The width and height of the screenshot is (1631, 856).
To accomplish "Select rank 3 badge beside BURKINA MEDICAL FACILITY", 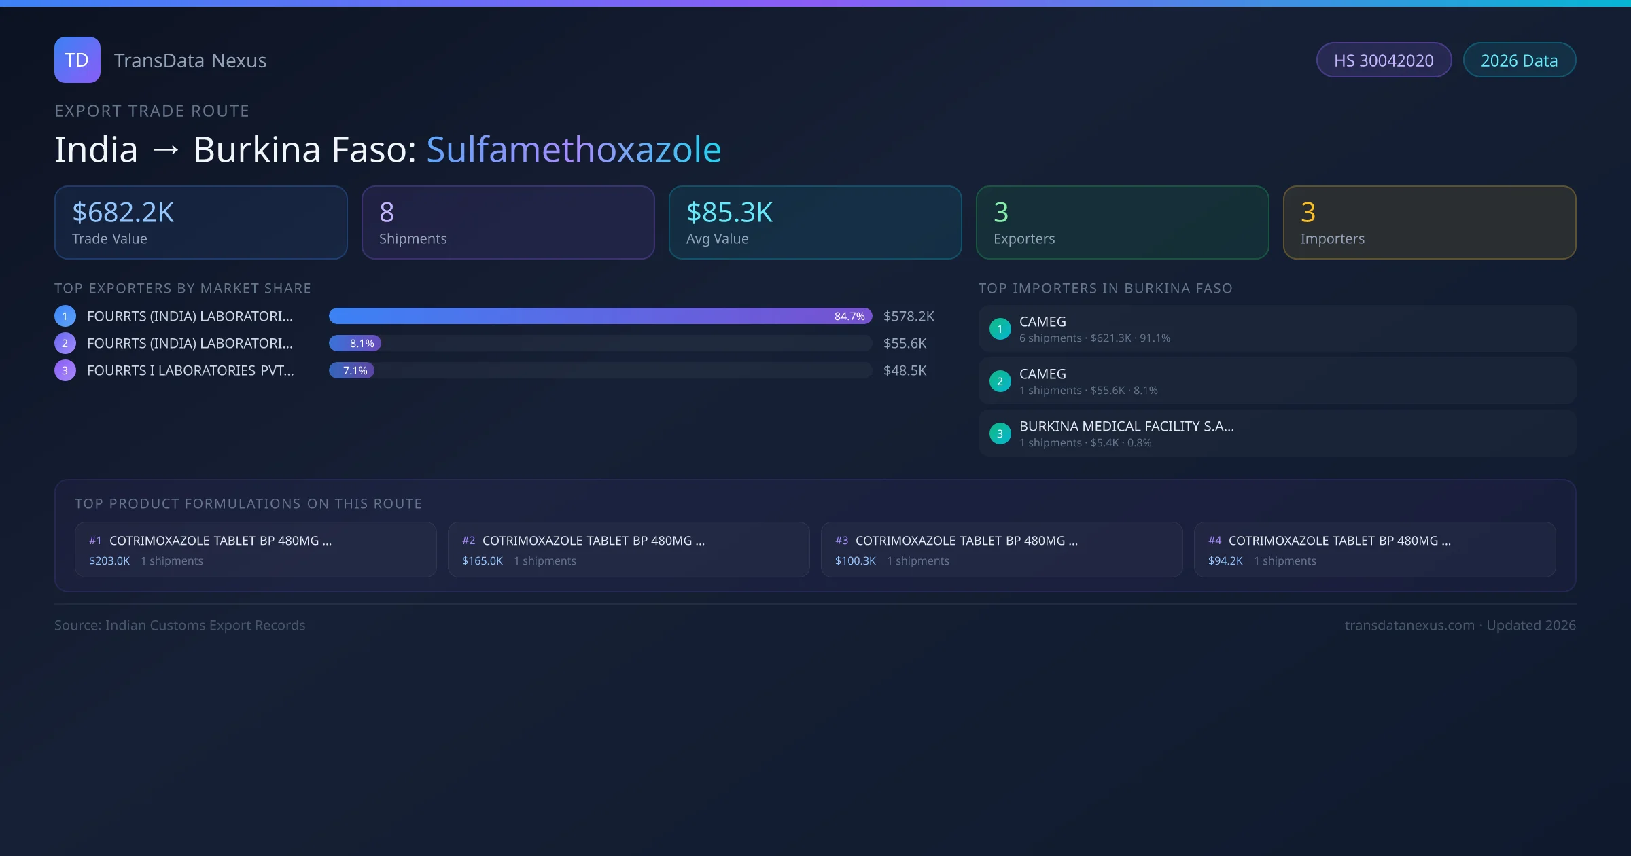I will [x=1000, y=433].
